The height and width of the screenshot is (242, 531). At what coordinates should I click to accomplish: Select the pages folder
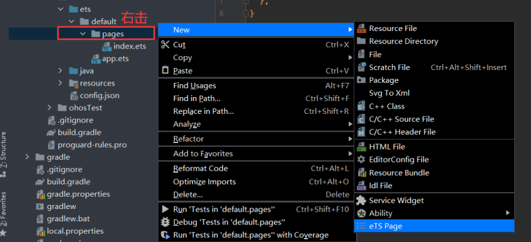[x=113, y=34]
